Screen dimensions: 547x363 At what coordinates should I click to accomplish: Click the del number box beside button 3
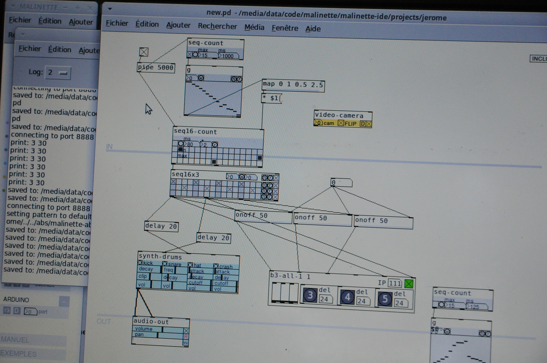(326, 300)
